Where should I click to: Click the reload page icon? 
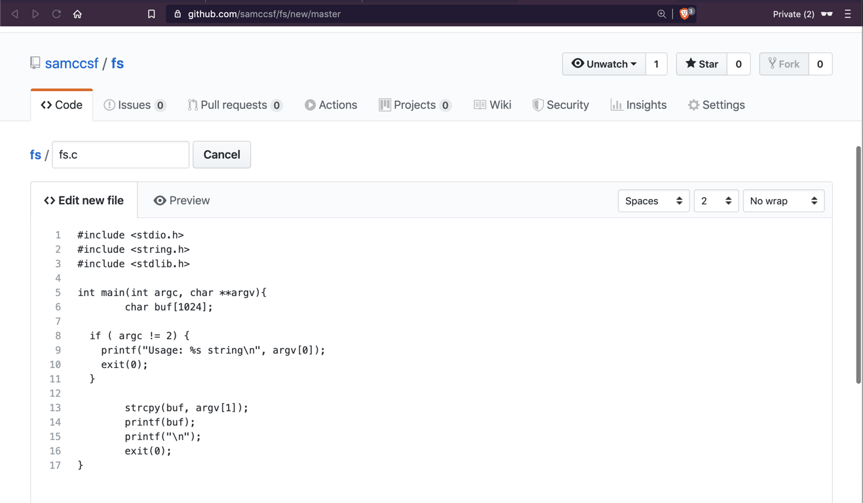coord(56,14)
